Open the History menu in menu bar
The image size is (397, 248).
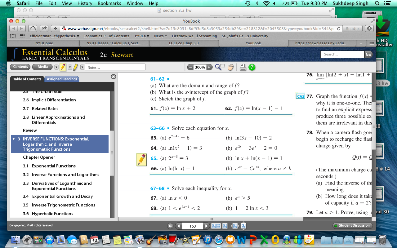pyautogui.click(x=85, y=3)
